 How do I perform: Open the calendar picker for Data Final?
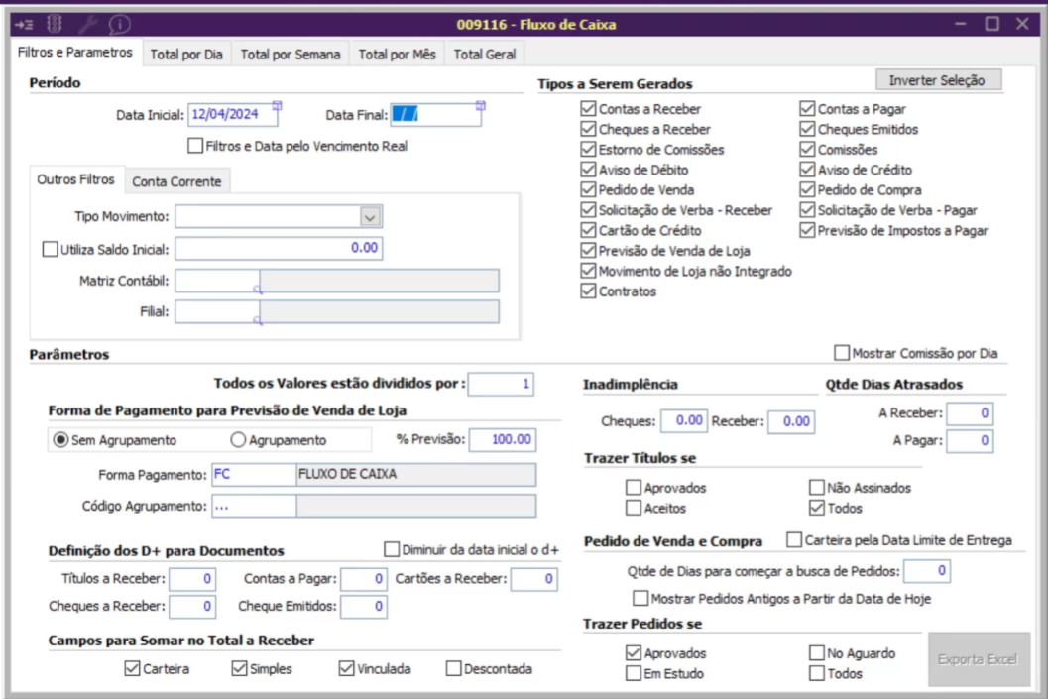click(480, 105)
